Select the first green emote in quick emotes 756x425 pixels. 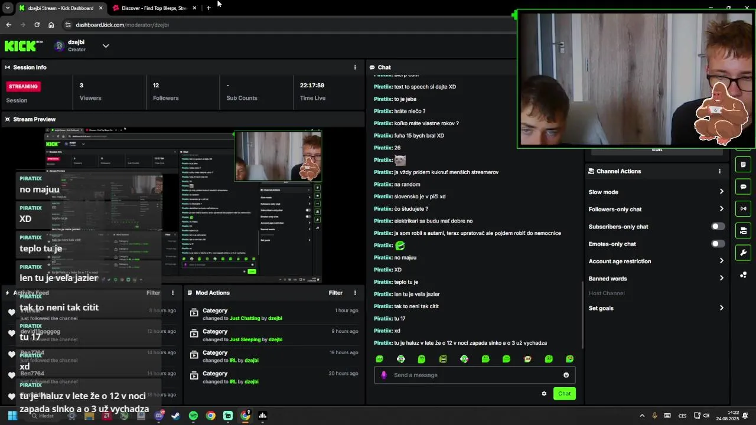[x=380, y=359]
